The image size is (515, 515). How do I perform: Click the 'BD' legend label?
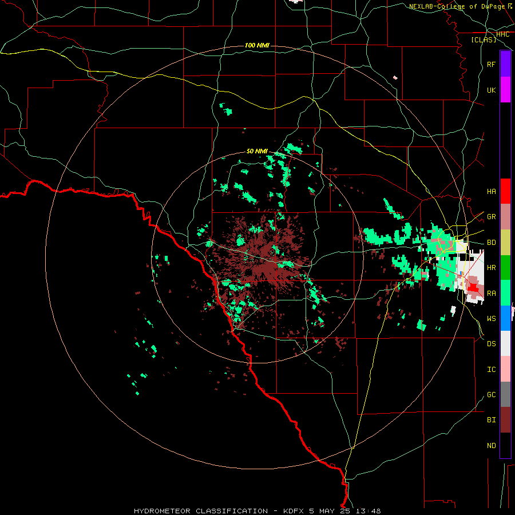point(491,243)
